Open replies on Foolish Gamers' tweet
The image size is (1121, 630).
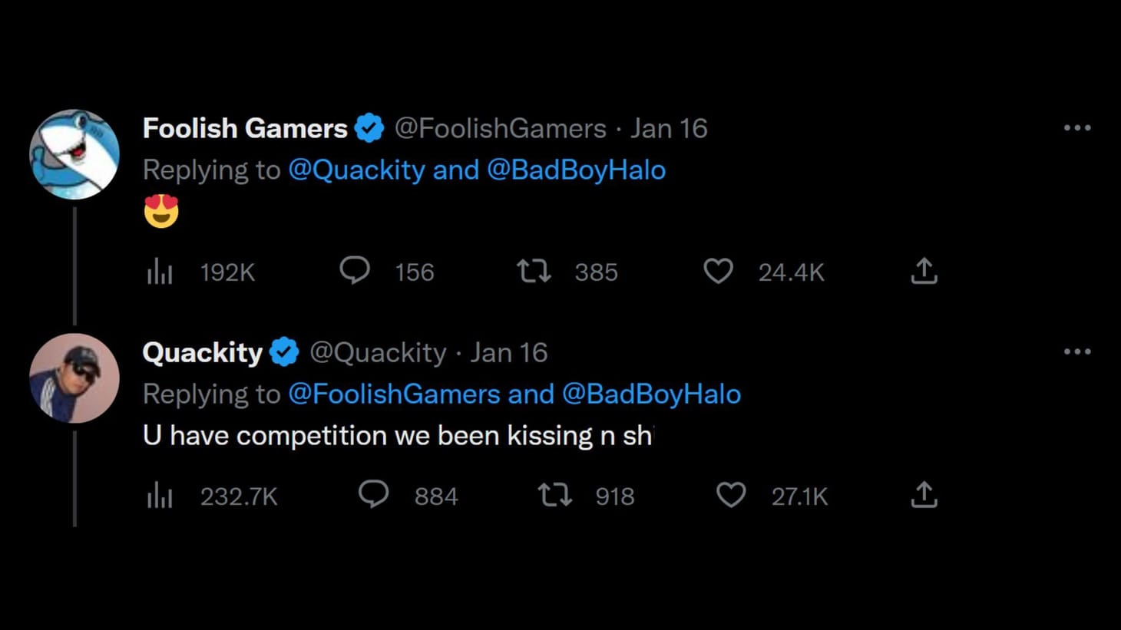click(x=355, y=271)
